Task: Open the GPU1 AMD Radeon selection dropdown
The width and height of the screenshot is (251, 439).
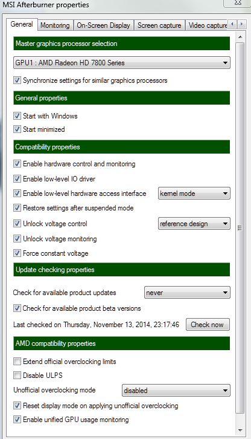Action: [122, 63]
